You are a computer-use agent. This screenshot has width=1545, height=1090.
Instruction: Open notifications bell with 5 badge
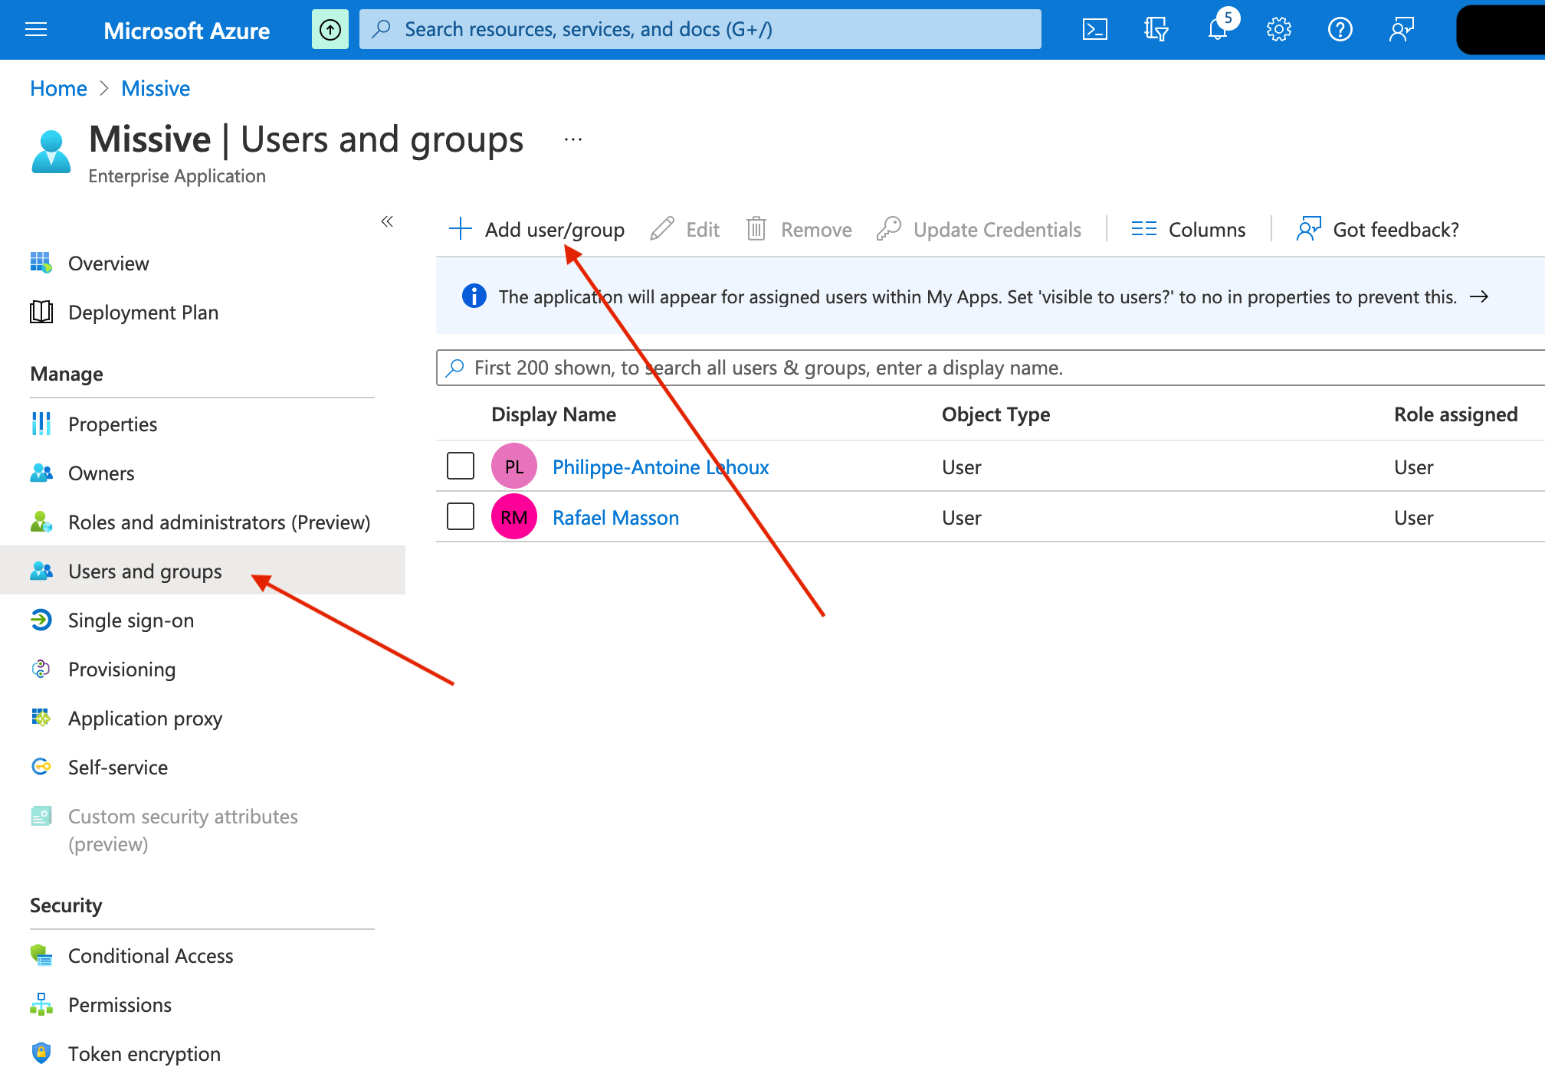coord(1219,29)
